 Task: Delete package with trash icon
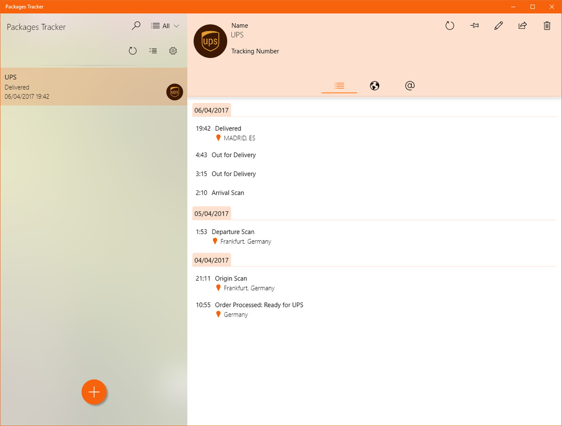(547, 26)
